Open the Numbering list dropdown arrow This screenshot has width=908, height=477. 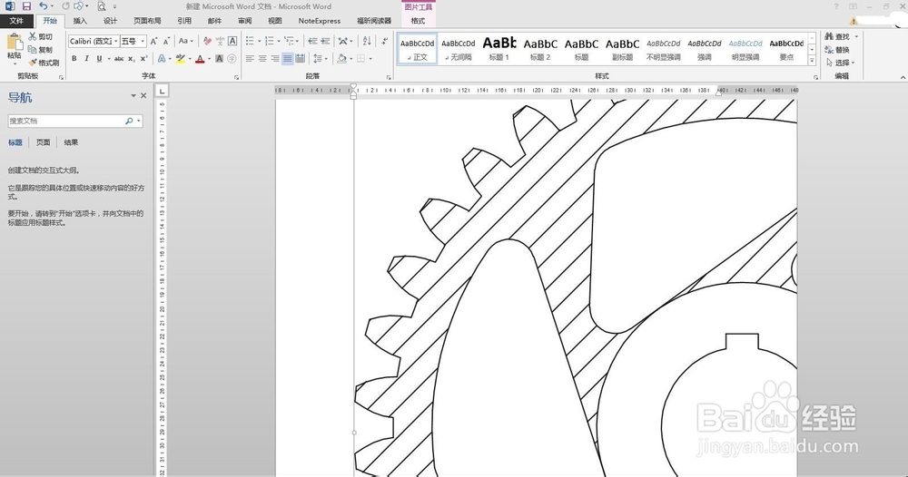coord(279,41)
